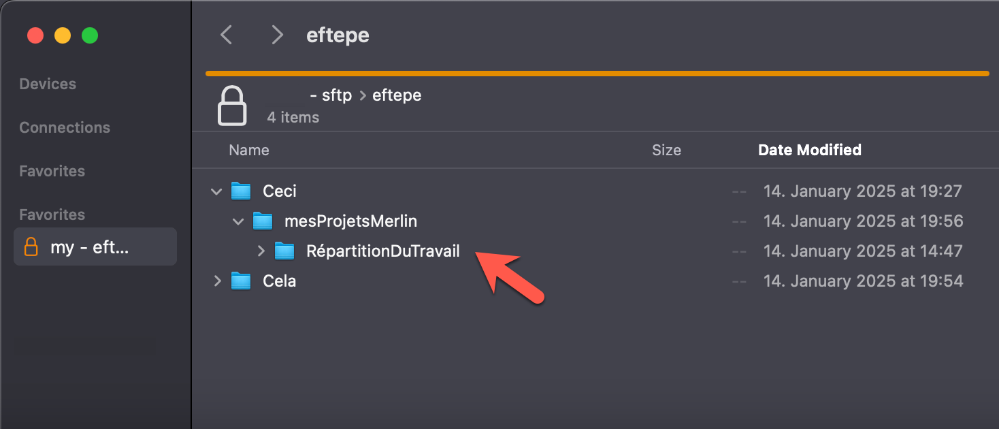This screenshot has height=429, width=999.
Task: Collapse the Ceci folder
Action: pos(216,191)
